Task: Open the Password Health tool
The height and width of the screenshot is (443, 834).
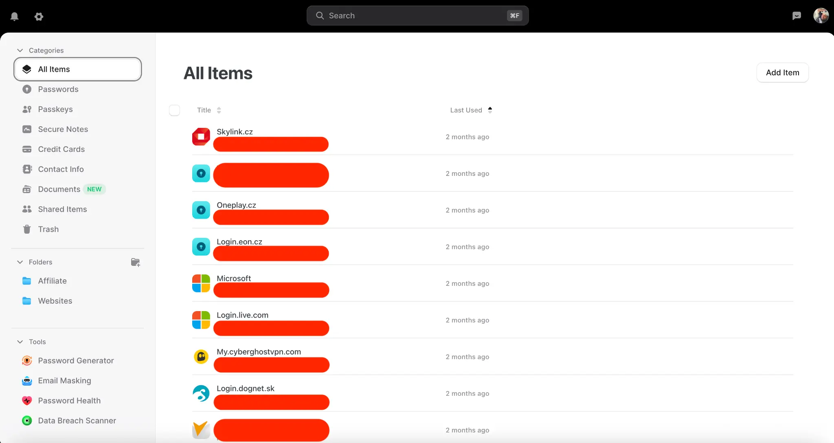Action: click(x=69, y=401)
